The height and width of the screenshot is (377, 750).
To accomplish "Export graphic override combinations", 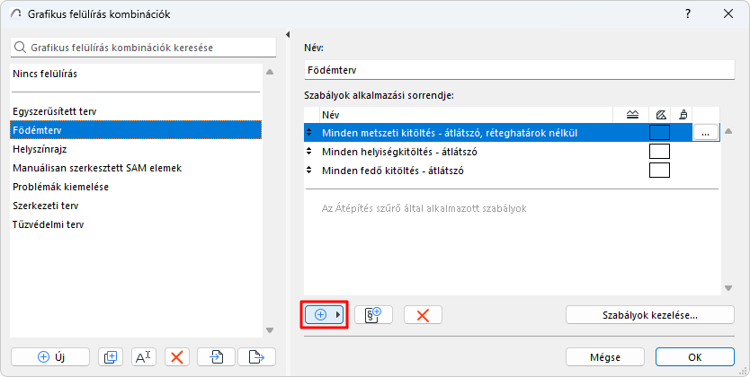I will pos(257,357).
